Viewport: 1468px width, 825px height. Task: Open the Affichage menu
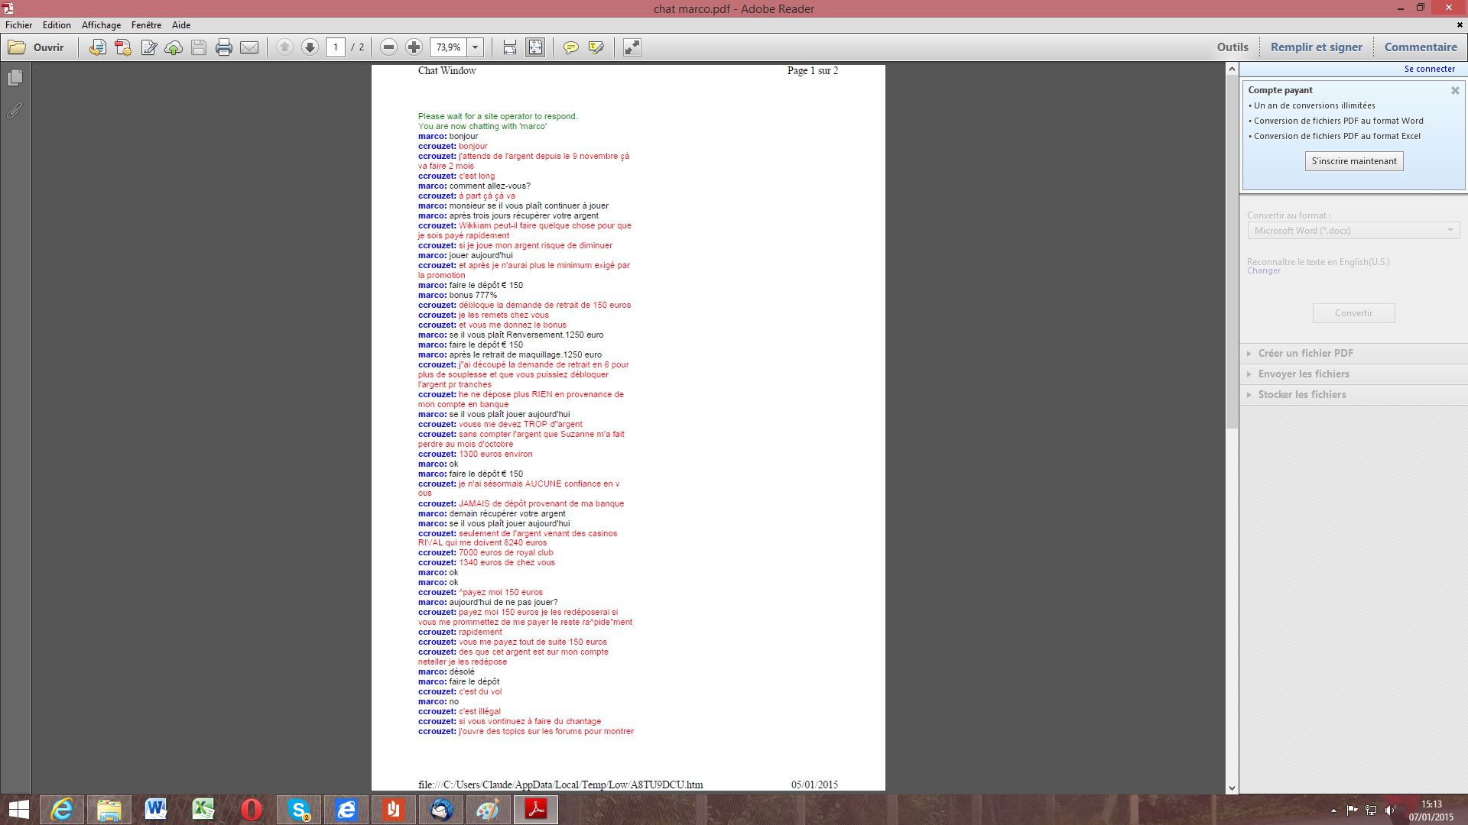tap(101, 25)
